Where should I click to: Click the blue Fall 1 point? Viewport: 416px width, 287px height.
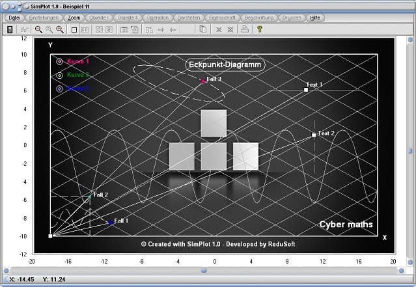click(111, 223)
